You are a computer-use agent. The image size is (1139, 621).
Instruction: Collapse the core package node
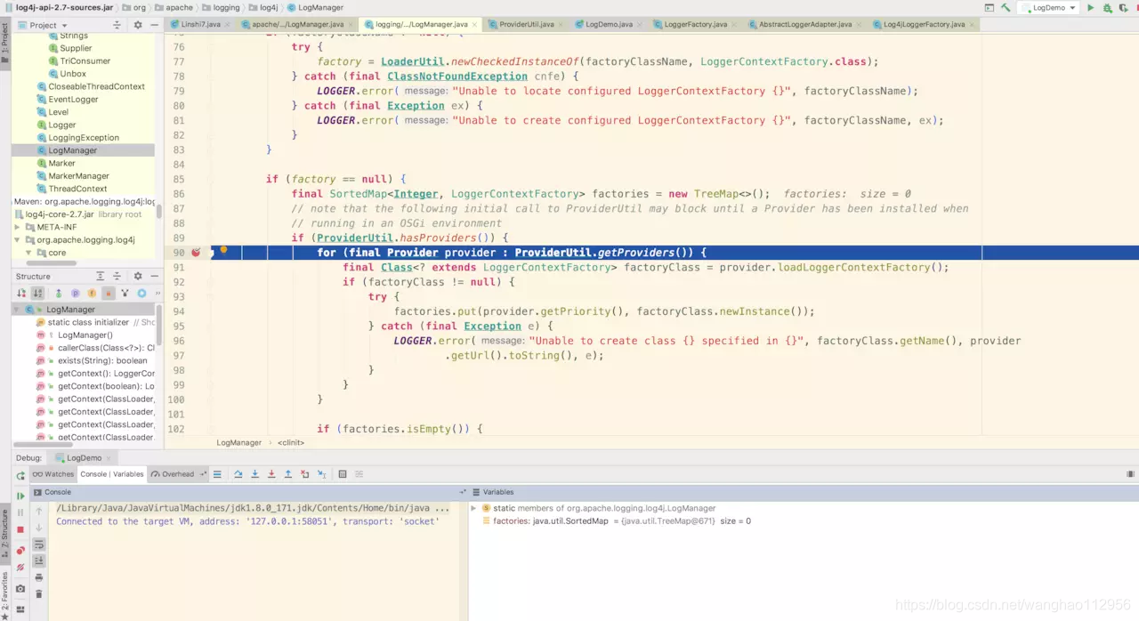click(29, 253)
